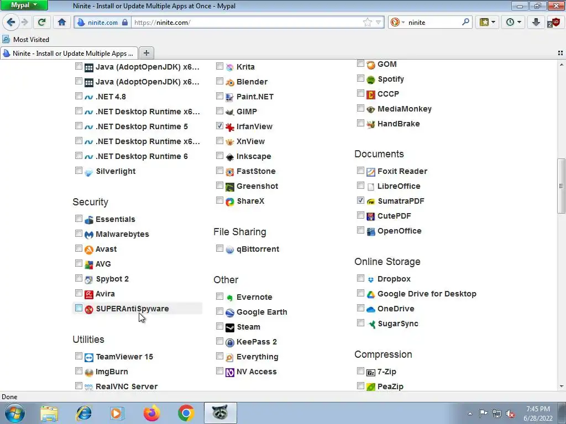Click the scrollbar down arrow
This screenshot has height=424, width=566.
(x=561, y=386)
